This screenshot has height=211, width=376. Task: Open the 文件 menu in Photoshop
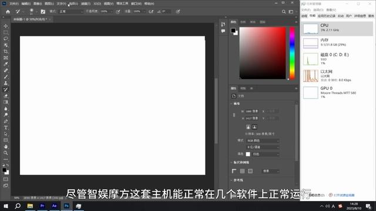(x=14, y=4)
